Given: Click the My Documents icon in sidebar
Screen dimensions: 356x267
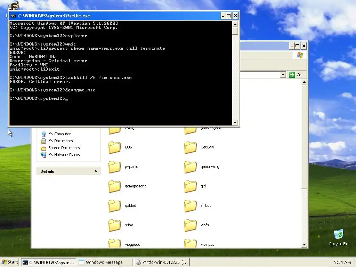Looking at the screenshot, I should point(43,141).
